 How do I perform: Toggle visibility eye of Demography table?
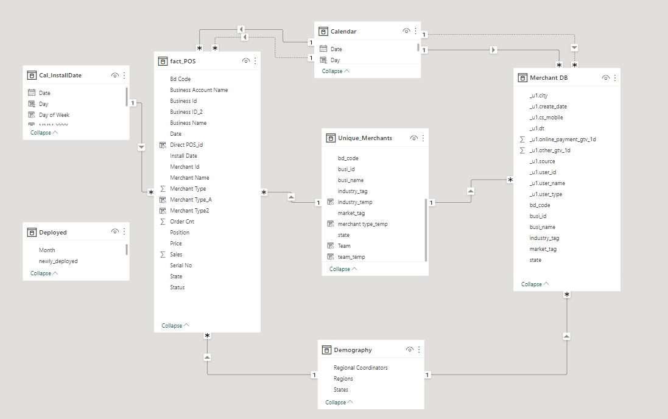click(x=410, y=350)
